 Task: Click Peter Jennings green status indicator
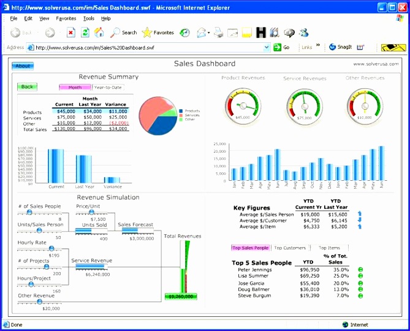pos(360,270)
